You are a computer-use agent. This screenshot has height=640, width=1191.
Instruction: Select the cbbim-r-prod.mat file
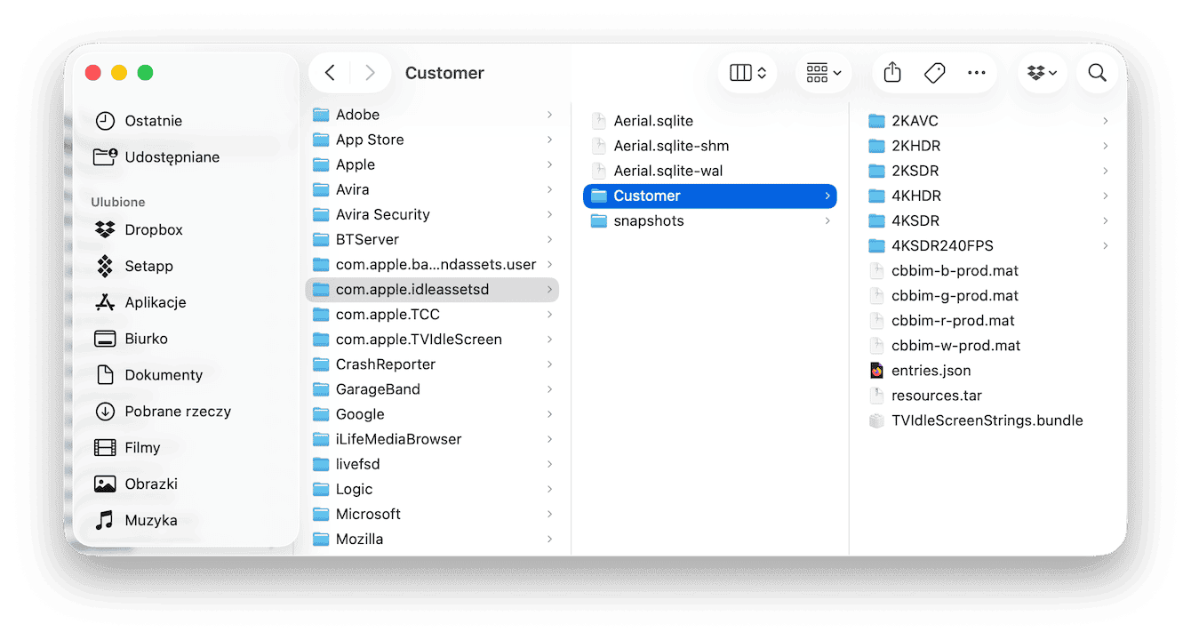tap(988, 320)
